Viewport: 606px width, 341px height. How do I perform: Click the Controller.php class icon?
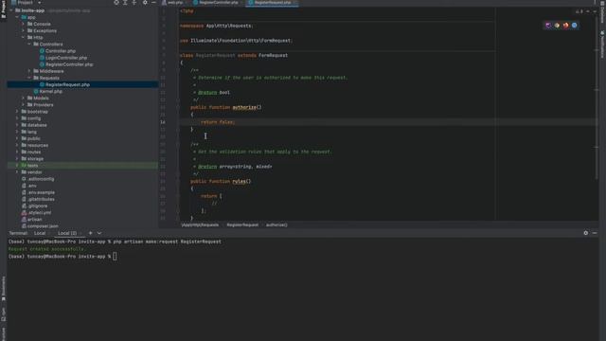tap(42, 51)
